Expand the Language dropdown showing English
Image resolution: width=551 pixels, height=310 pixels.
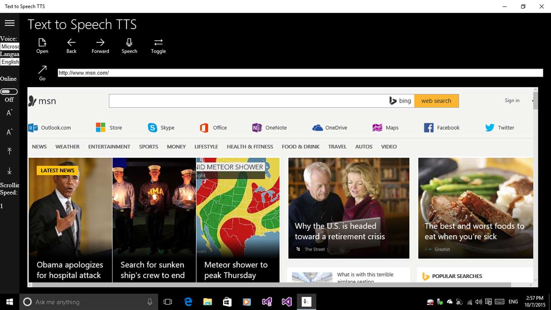10,62
